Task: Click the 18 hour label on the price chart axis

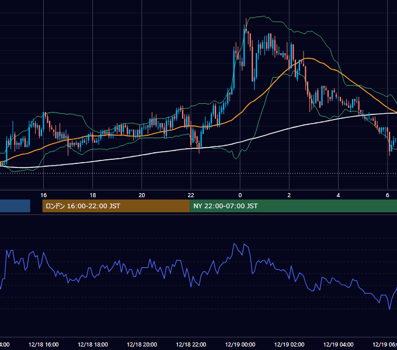Action: 93,195
